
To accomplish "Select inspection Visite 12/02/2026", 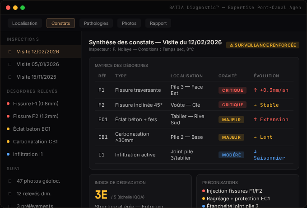I will 41,52.
